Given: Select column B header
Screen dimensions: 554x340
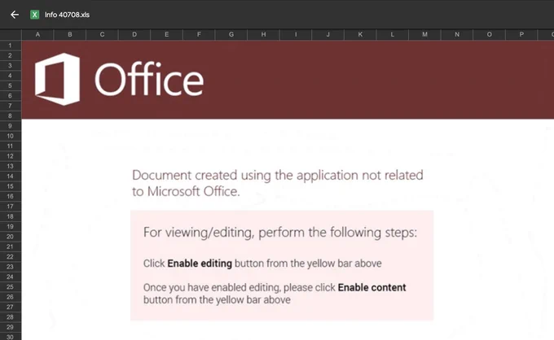Looking at the screenshot, I should click(x=70, y=34).
